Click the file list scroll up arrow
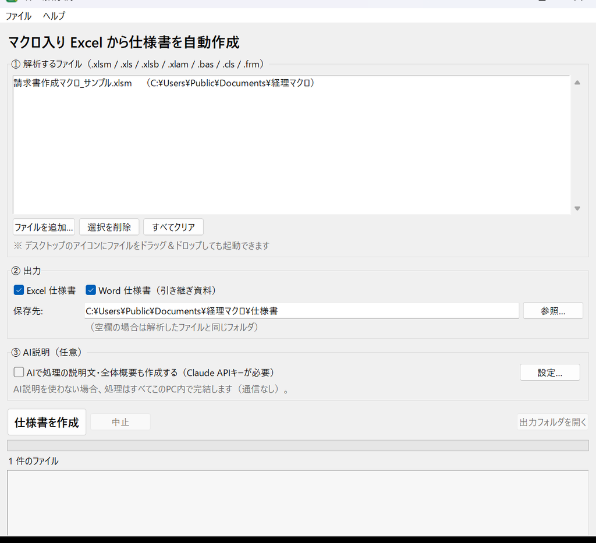596x543 pixels. point(577,83)
